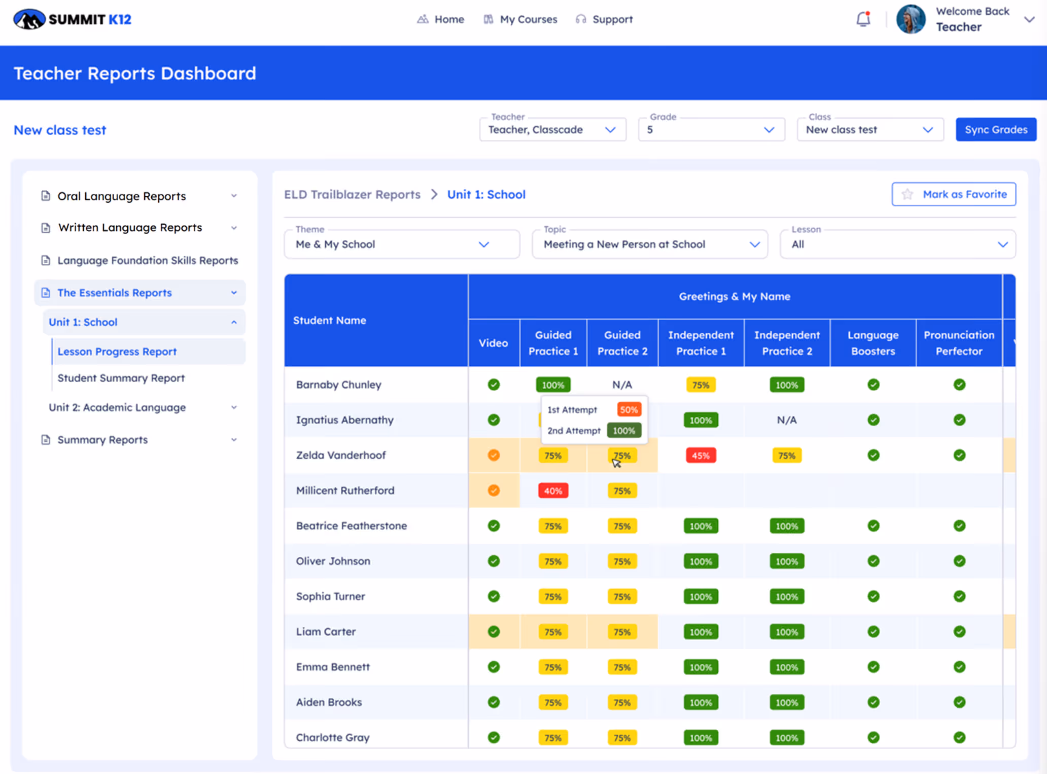Image resolution: width=1047 pixels, height=774 pixels.
Task: Open Support in top navigation
Action: [604, 19]
